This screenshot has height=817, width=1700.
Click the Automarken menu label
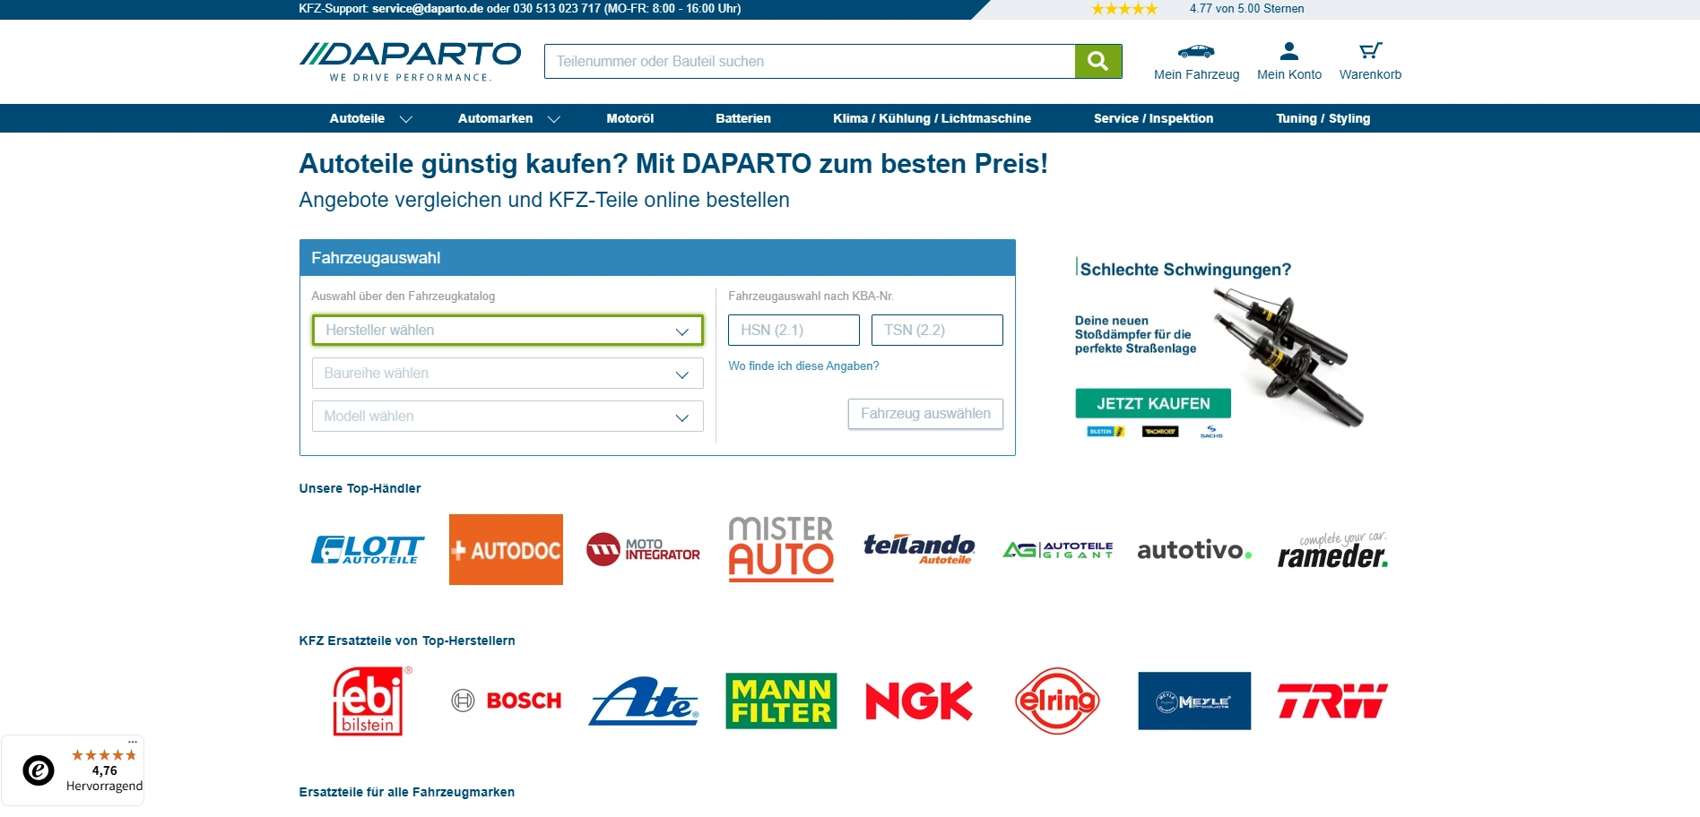(495, 118)
